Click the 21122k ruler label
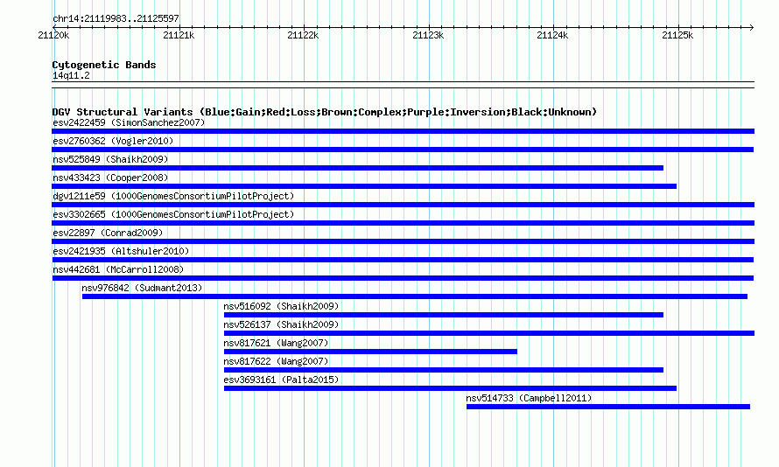779x467 pixels. click(x=303, y=35)
